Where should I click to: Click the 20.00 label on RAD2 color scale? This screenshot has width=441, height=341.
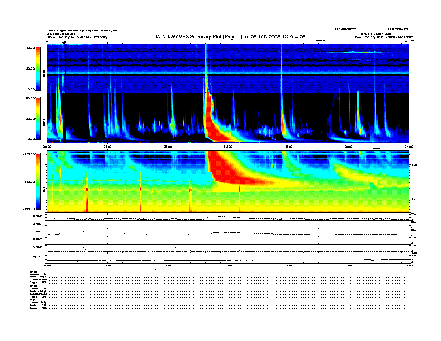[x=30, y=69]
